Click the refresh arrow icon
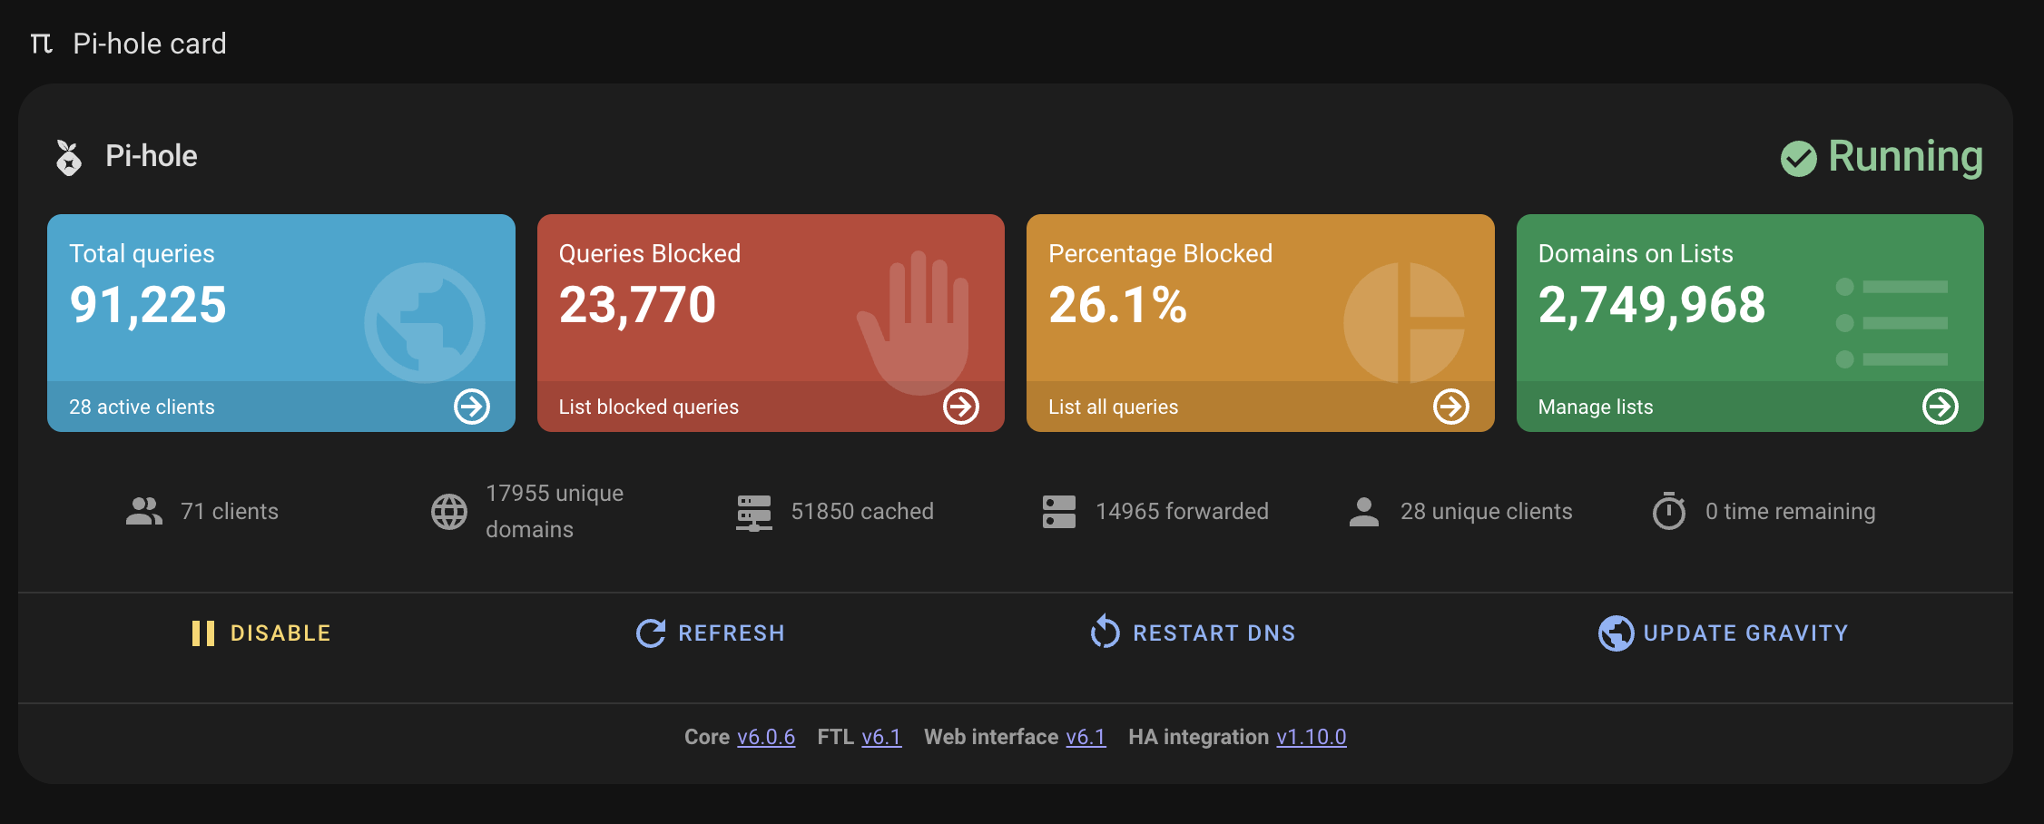This screenshot has height=824, width=2044. point(651,633)
